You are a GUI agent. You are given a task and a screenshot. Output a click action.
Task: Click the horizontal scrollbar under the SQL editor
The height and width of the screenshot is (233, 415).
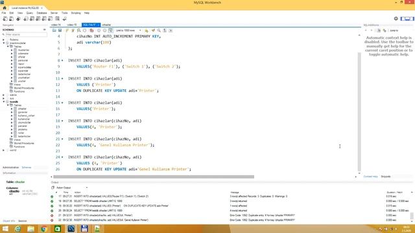point(154,177)
